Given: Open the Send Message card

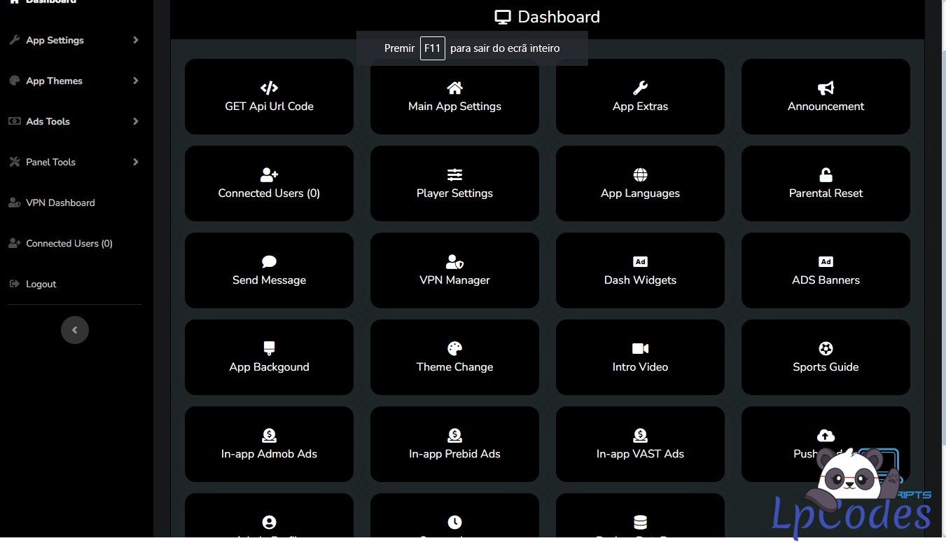Looking at the screenshot, I should pos(269,271).
